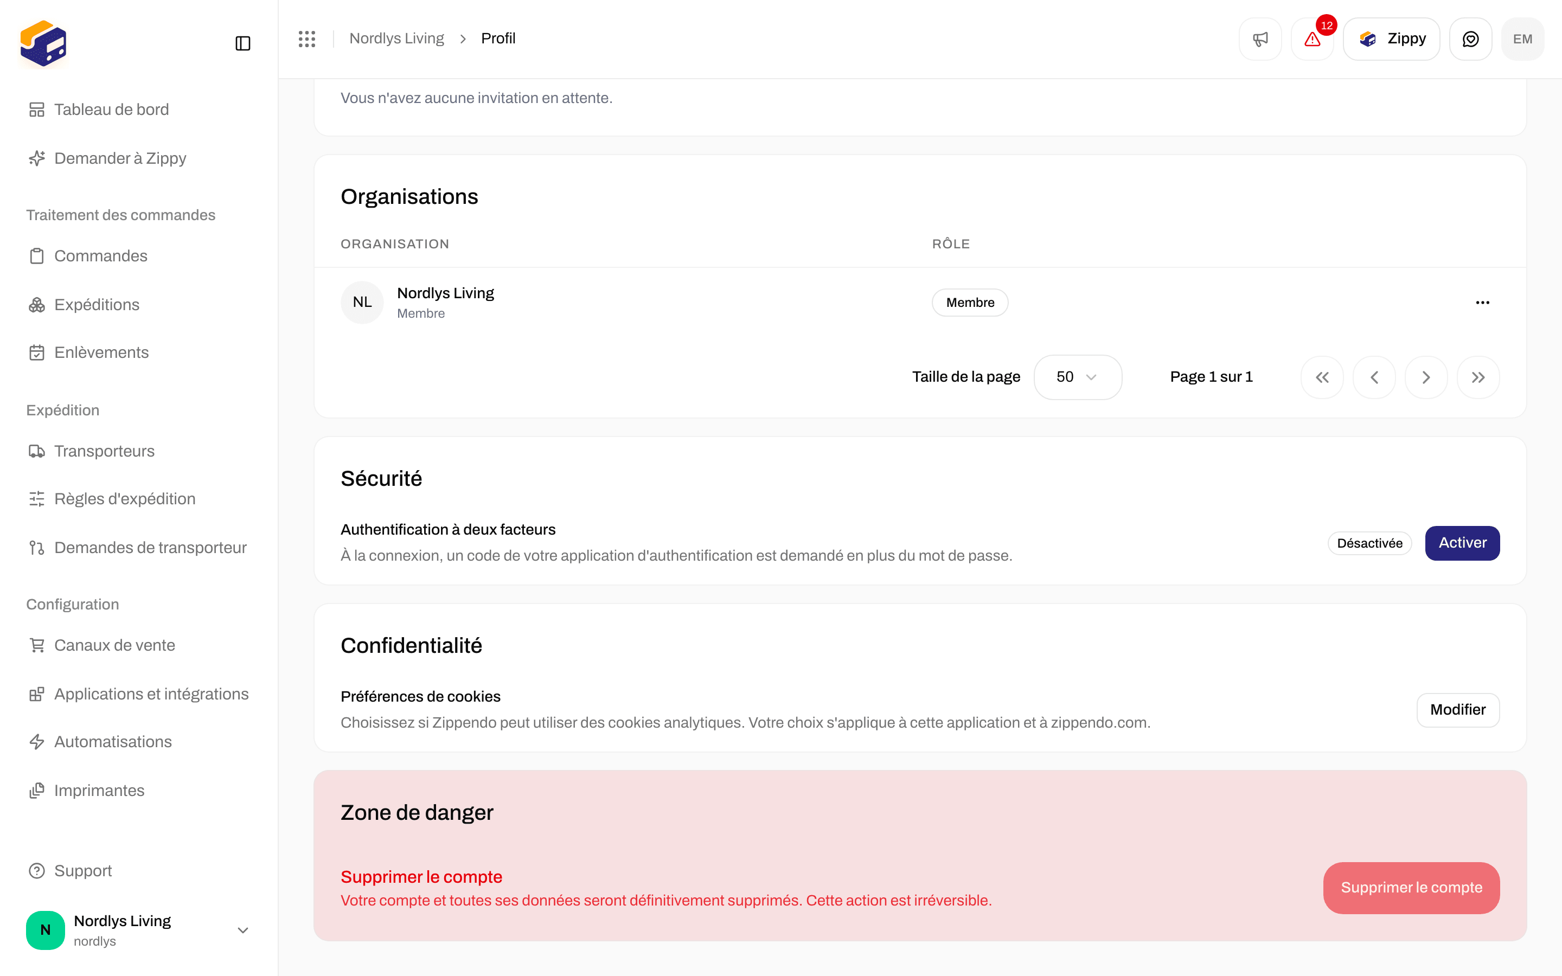Image resolution: width=1562 pixels, height=976 pixels.
Task: Open the EM user avatar menu
Action: [1522, 38]
